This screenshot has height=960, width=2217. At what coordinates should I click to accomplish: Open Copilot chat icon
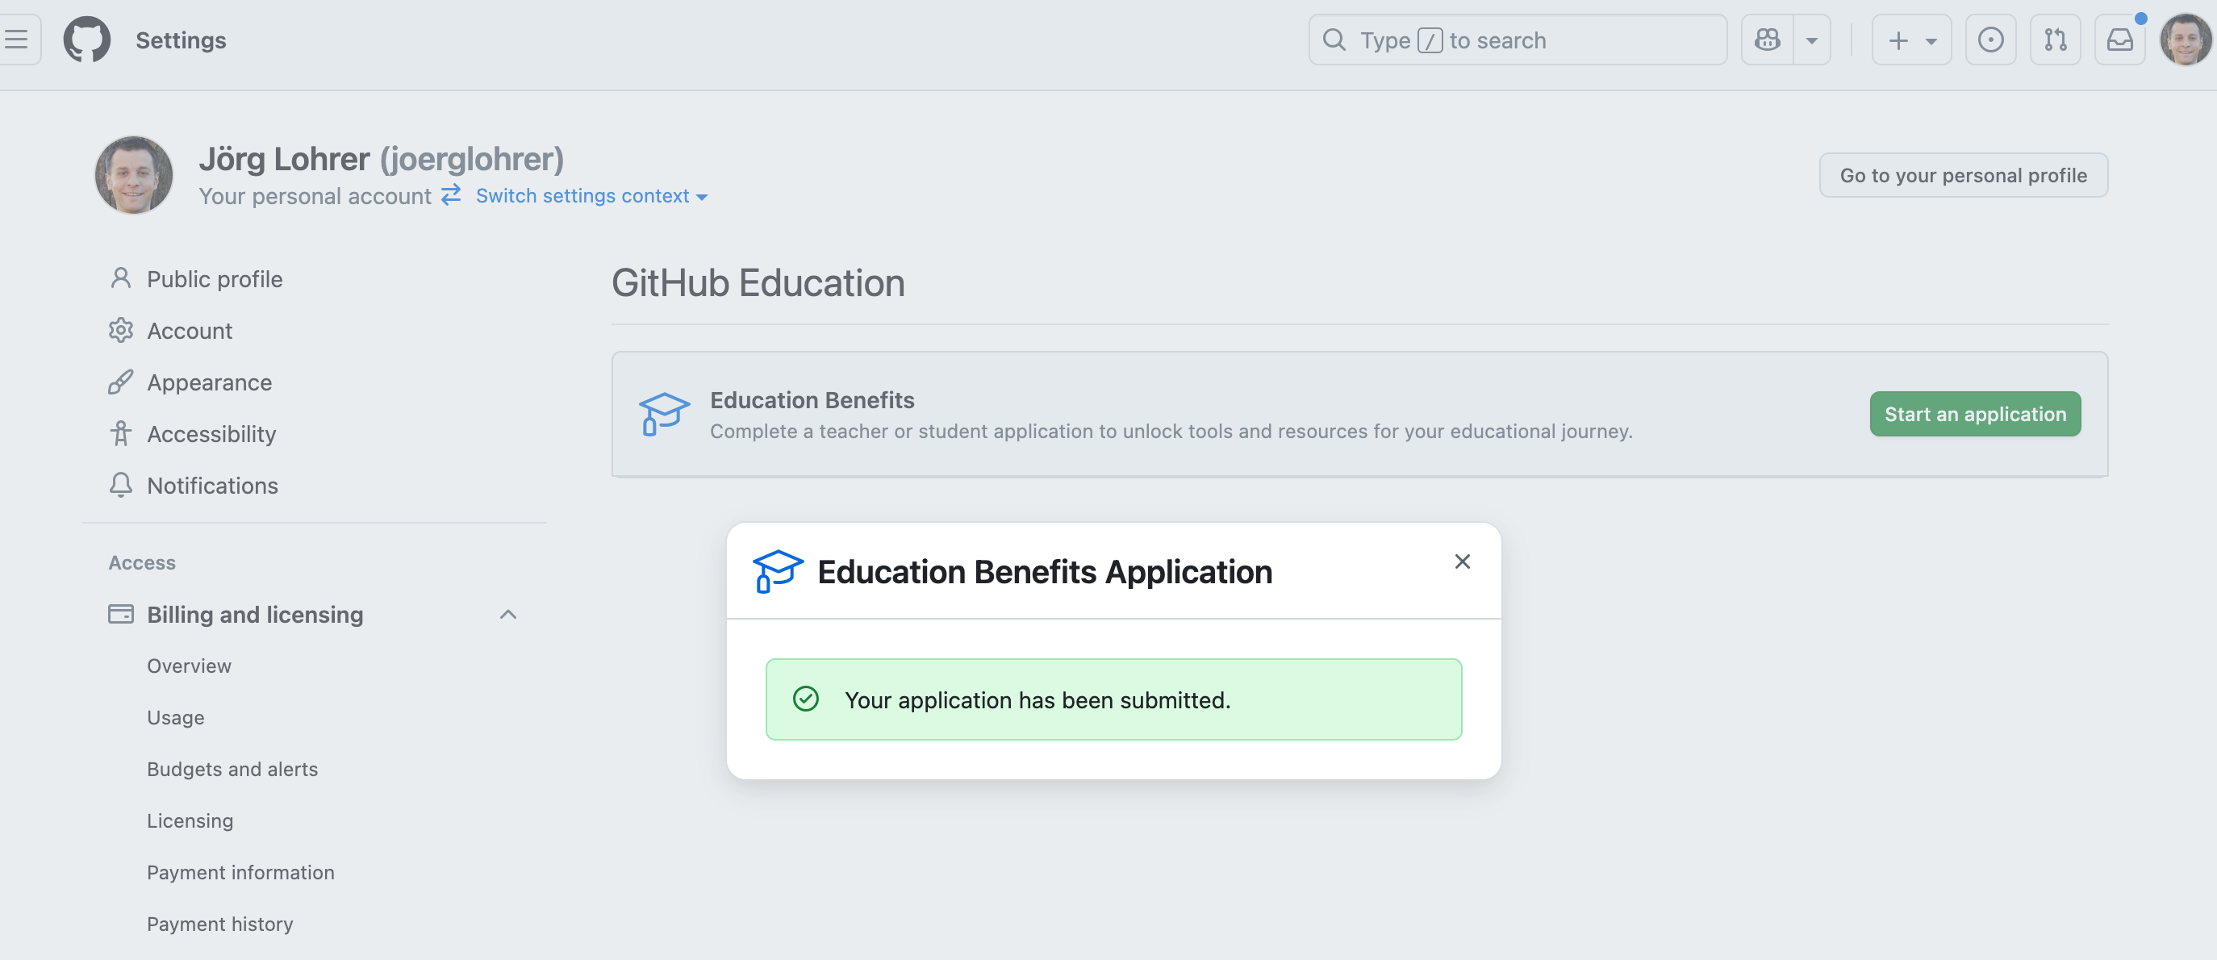pyautogui.click(x=1767, y=40)
